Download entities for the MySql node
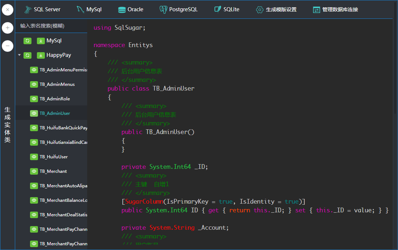Image resolution: width=398 pixels, height=250 pixels. [x=41, y=41]
